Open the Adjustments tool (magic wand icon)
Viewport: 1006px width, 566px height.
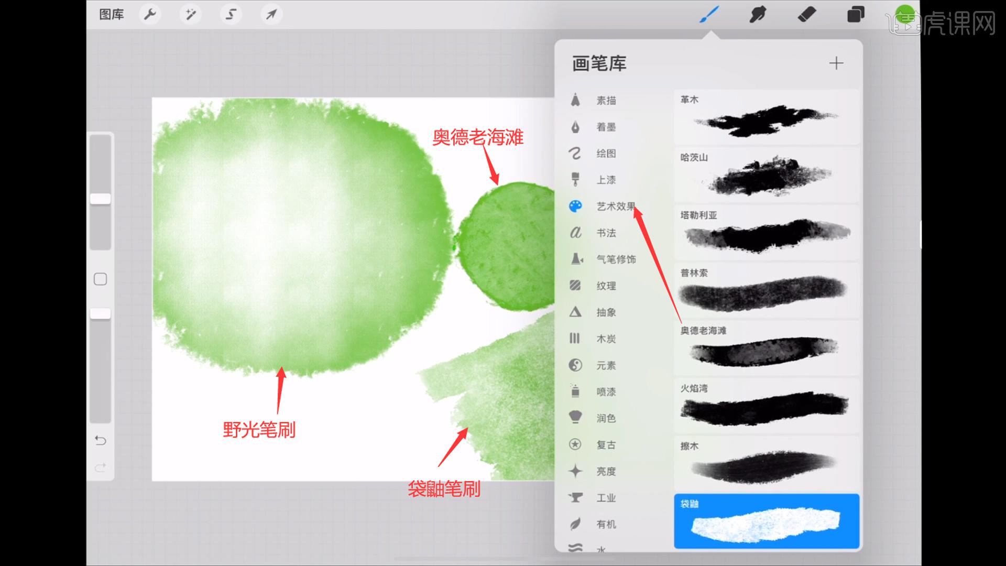190,15
